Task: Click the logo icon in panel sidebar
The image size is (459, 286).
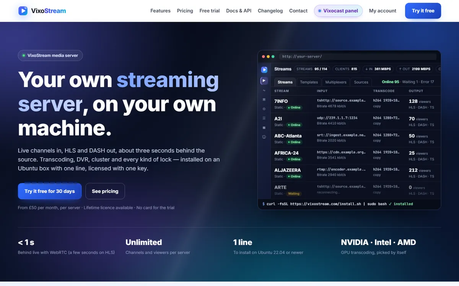Action: (x=264, y=69)
